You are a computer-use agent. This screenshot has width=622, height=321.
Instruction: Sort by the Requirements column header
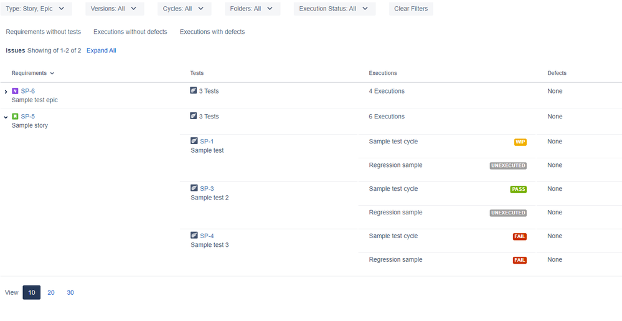click(x=33, y=73)
